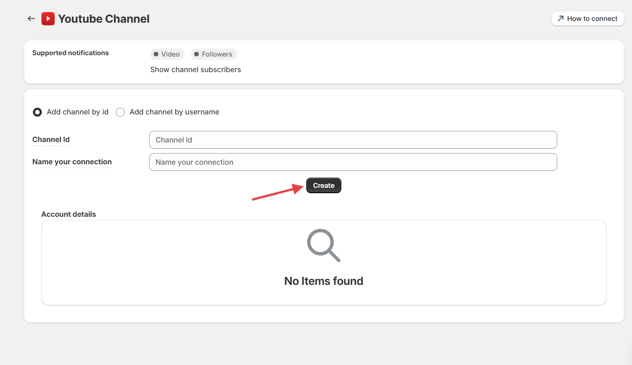The width and height of the screenshot is (632, 365).
Task: Click the external-link arrow icon in the top-right button
Action: [x=560, y=19]
